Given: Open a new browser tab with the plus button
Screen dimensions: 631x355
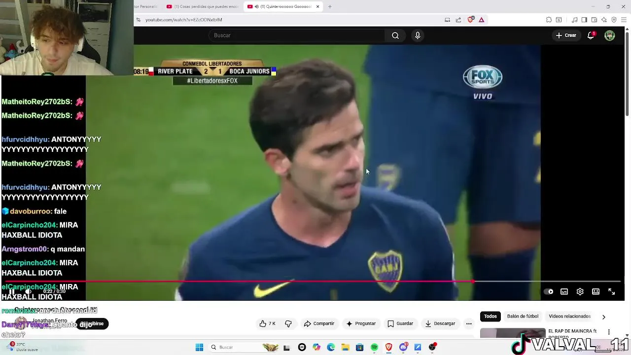Looking at the screenshot, I should point(330,6).
